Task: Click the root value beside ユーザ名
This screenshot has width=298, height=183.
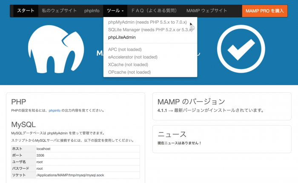Action: pos(40,162)
